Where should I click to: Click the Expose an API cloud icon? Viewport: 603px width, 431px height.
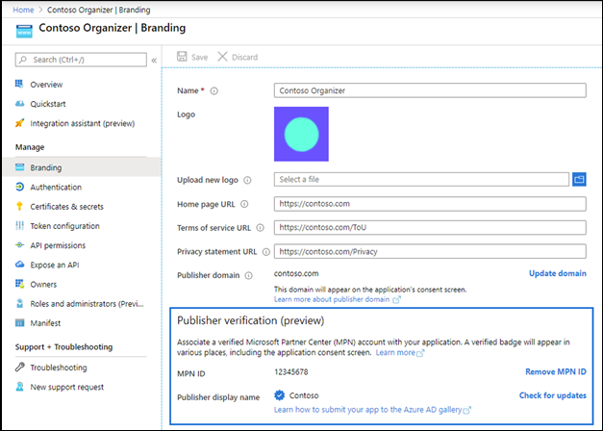(x=19, y=265)
